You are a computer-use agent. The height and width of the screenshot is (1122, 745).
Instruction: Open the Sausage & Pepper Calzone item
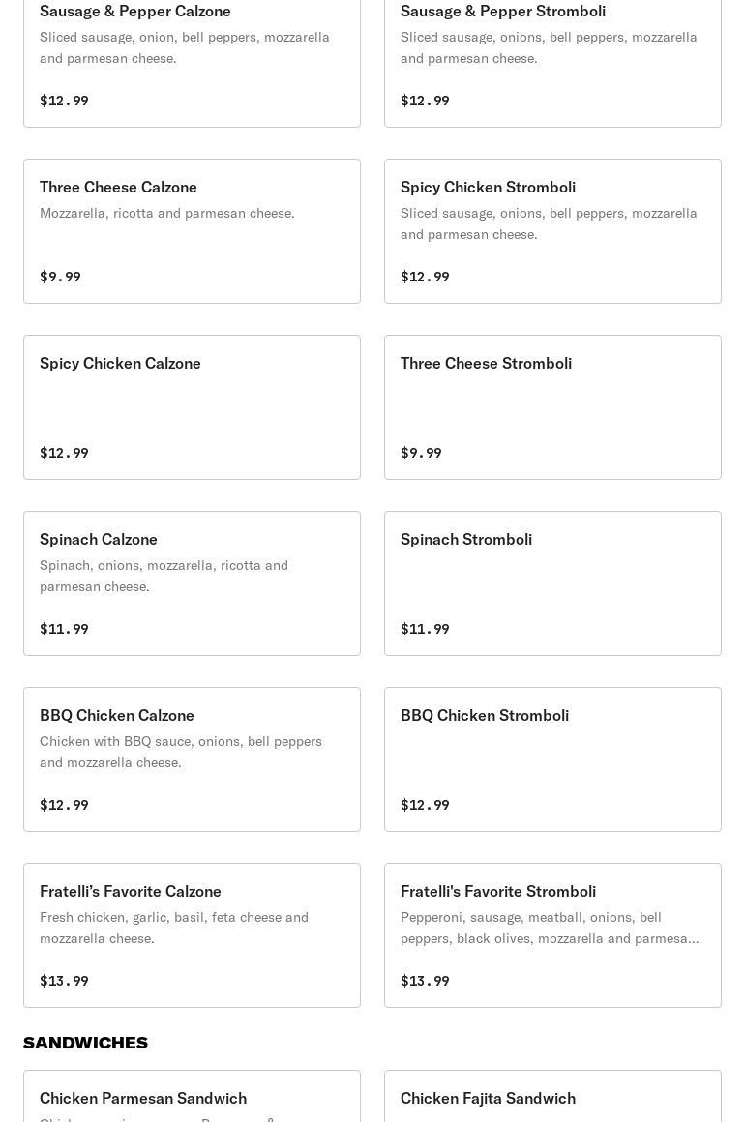[192, 58]
